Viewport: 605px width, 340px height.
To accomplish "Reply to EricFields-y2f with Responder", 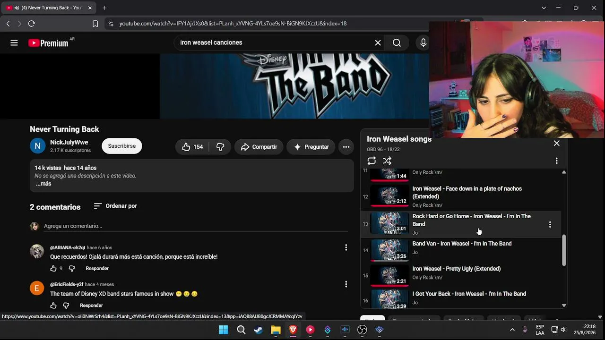I will (x=91, y=306).
